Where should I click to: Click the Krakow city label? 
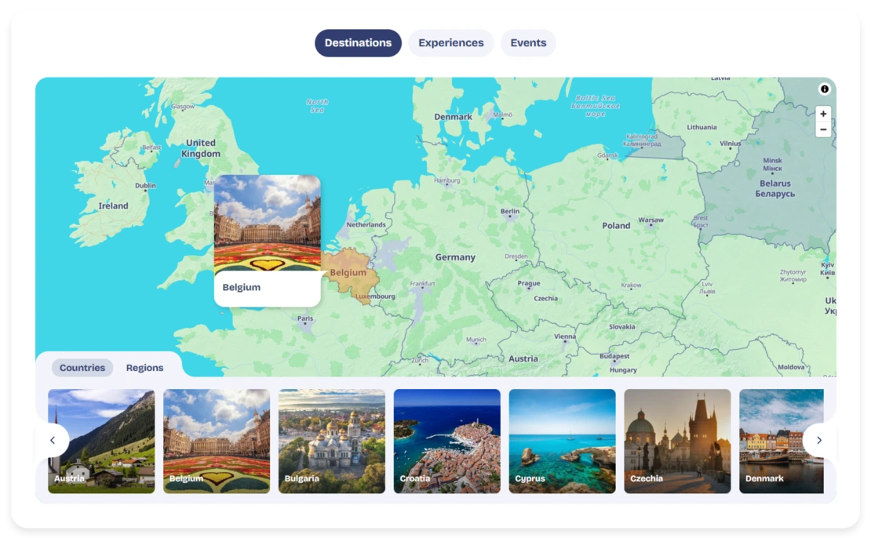631,285
